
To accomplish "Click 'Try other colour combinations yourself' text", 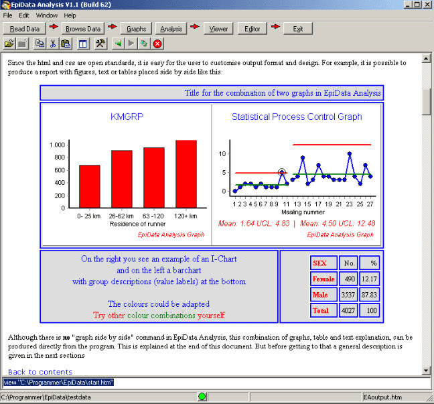I will coord(159,316).
